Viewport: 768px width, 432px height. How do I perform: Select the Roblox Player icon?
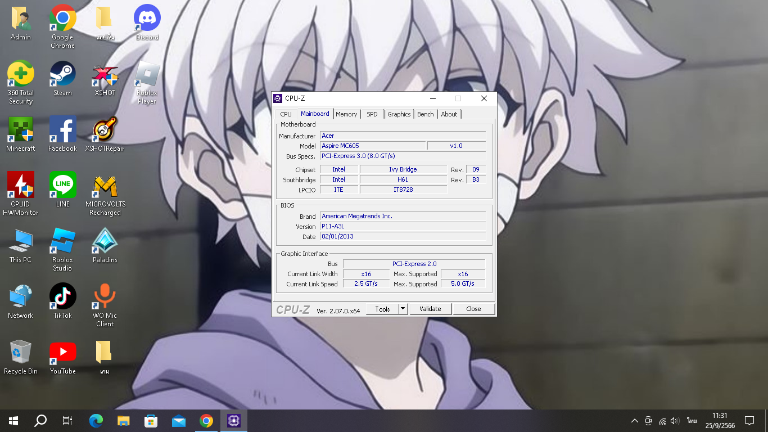(147, 83)
